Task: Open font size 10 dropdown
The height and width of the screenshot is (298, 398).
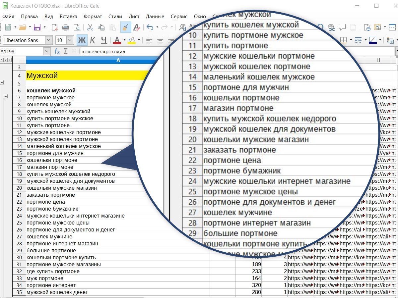Action: tap(70, 40)
